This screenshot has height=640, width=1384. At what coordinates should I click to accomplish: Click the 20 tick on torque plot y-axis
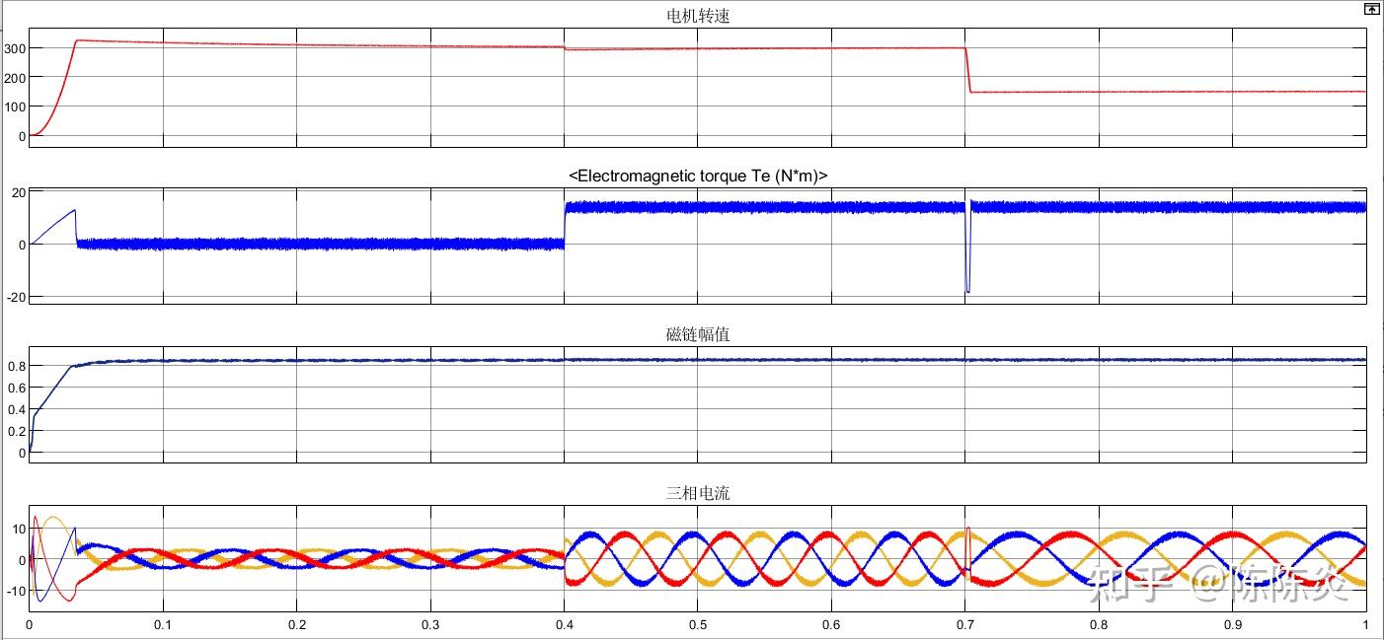click(x=18, y=192)
